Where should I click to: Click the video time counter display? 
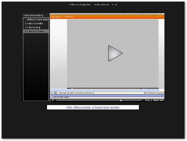158,100
